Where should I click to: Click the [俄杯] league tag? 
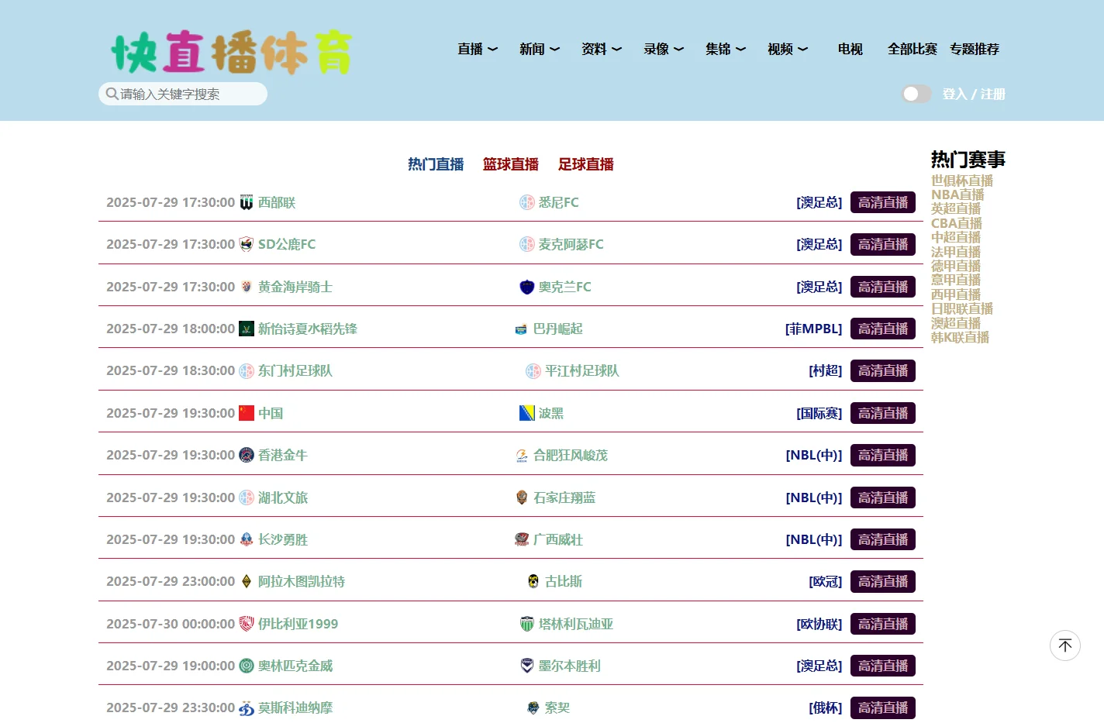pyautogui.click(x=826, y=708)
